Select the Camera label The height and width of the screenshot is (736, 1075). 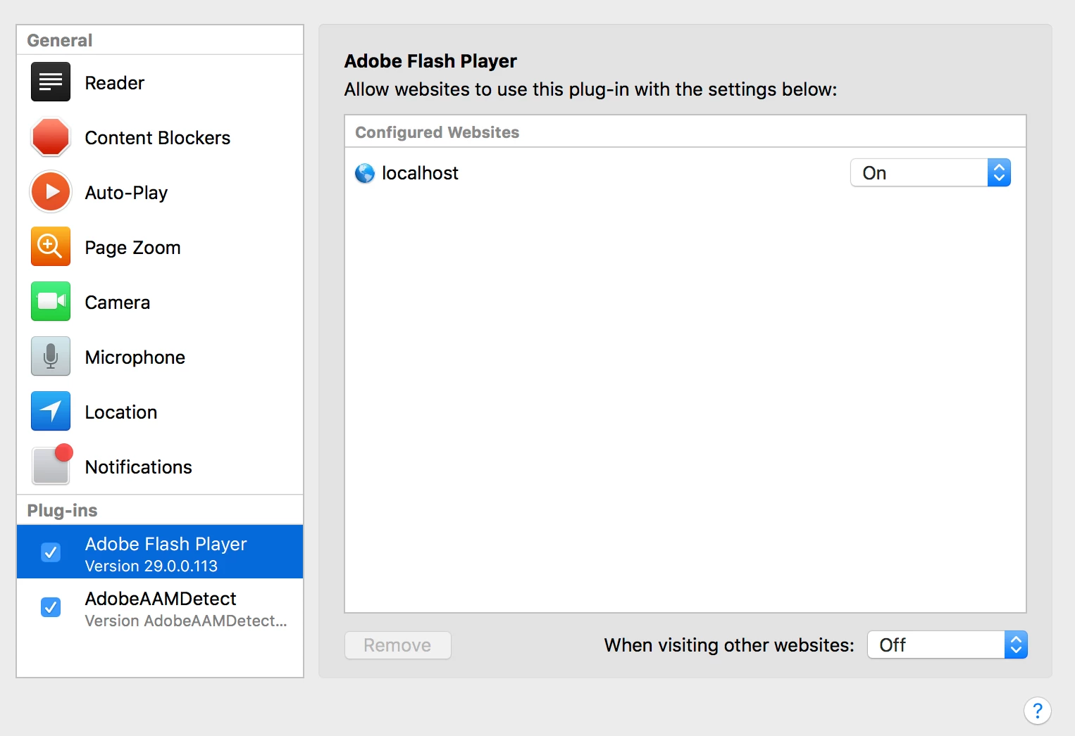click(x=118, y=303)
